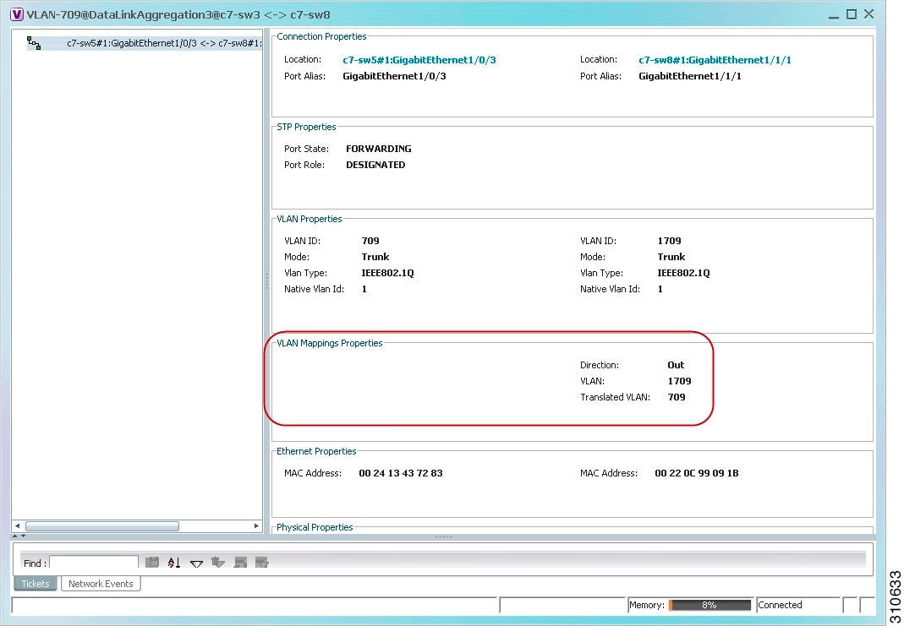Click the tree pane horizontal scrollbar thumb
Viewport: 904px width, 626px height.
point(102,525)
